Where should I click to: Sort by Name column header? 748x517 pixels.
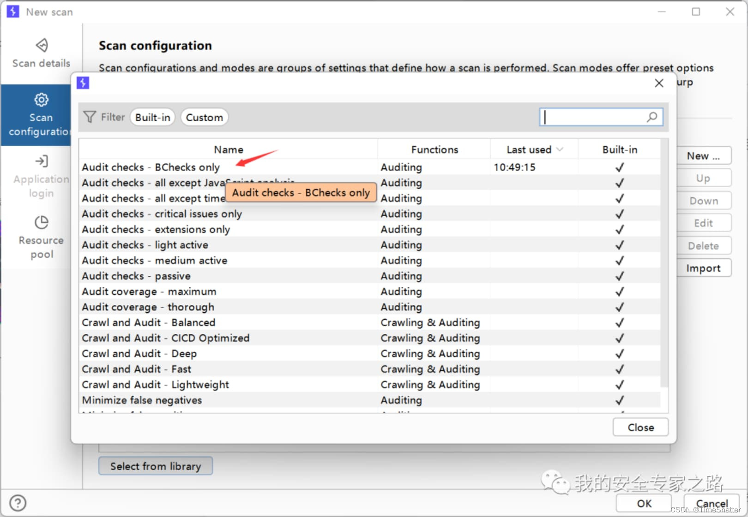pos(229,149)
